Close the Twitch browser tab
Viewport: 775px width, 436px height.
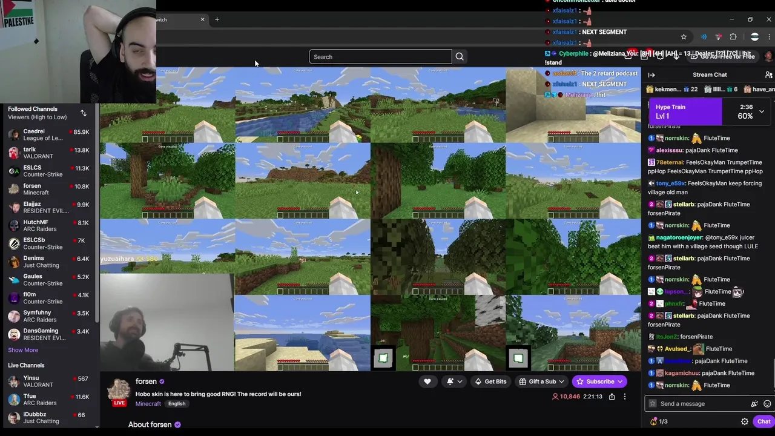[x=202, y=19]
